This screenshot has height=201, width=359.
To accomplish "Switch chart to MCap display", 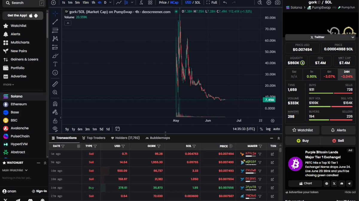I will click(x=174, y=2).
